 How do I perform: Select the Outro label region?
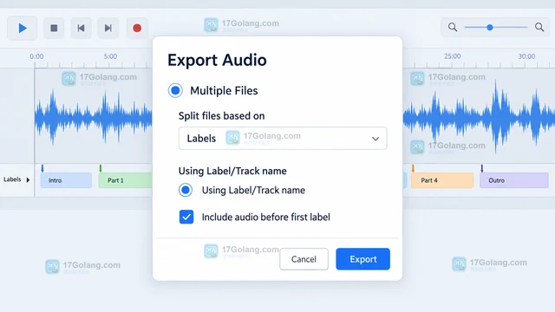[x=514, y=180]
